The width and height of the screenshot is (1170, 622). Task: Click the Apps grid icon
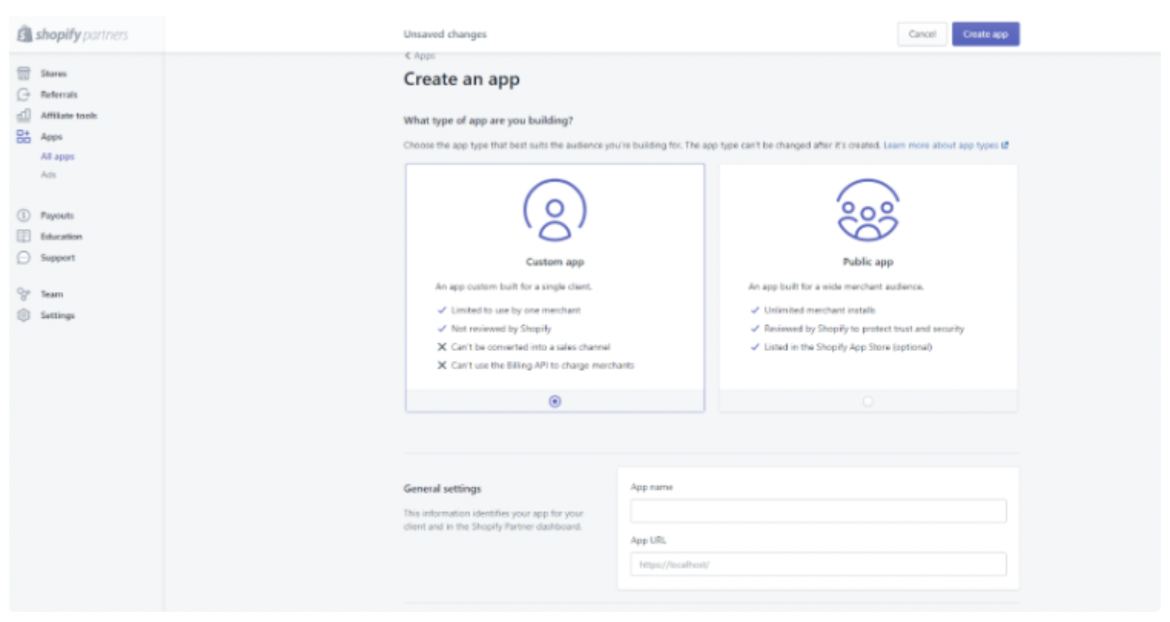(24, 137)
